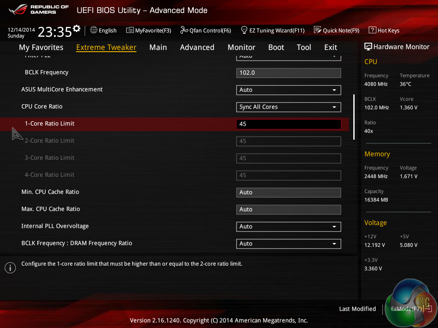Select ASUS MultiCore Enhancement label
Screen dimensions: 438x328
tap(62, 89)
